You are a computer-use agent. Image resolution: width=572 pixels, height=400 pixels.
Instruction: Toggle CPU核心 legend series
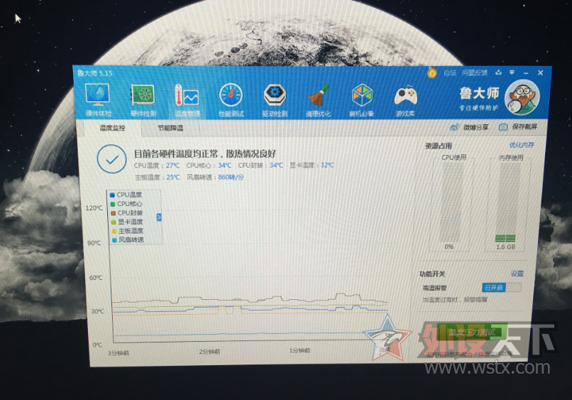tap(126, 204)
